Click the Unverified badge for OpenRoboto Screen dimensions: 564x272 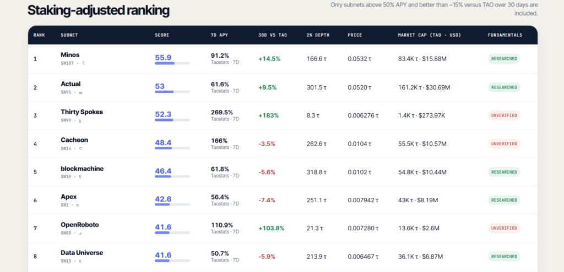click(504, 228)
